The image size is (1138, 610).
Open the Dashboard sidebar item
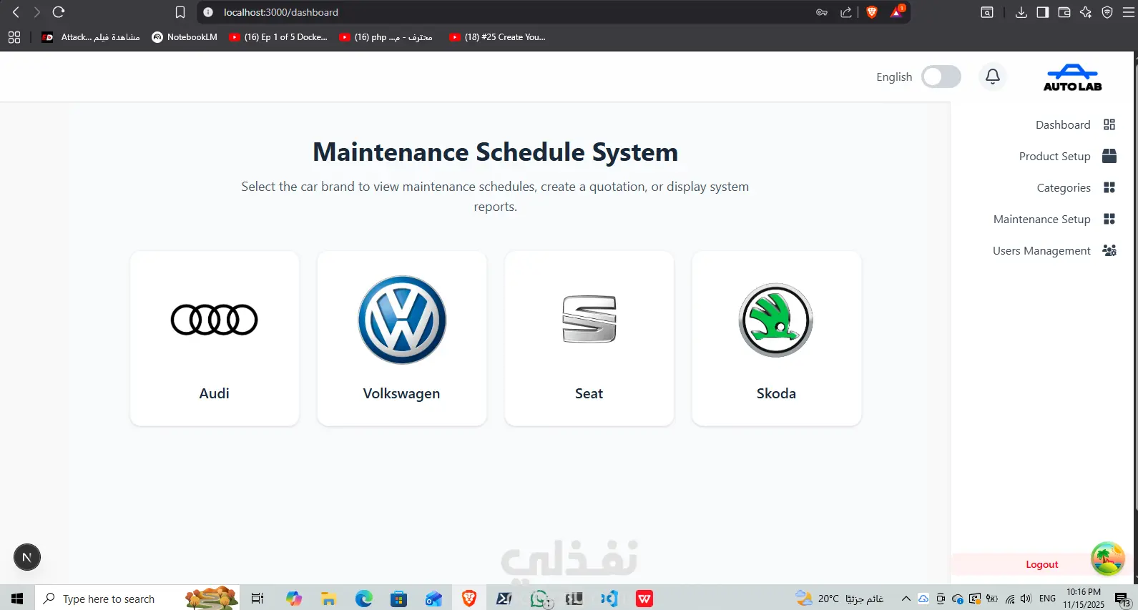coord(1075,124)
